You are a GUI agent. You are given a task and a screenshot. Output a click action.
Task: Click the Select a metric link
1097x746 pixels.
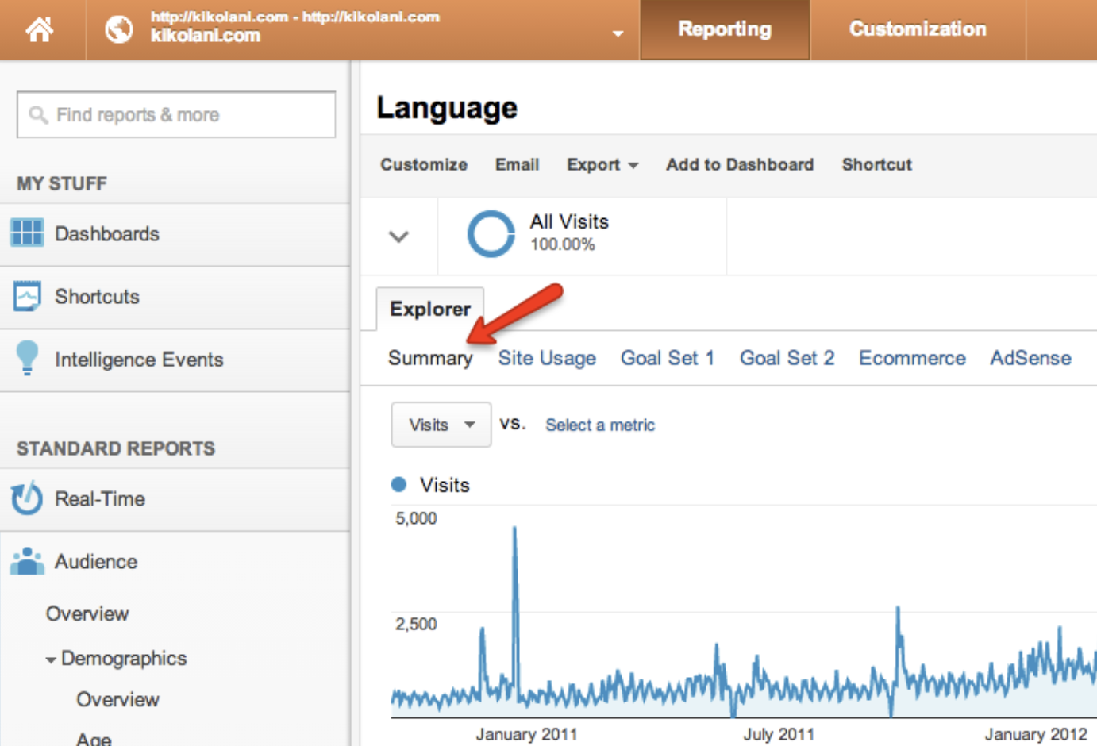click(600, 425)
